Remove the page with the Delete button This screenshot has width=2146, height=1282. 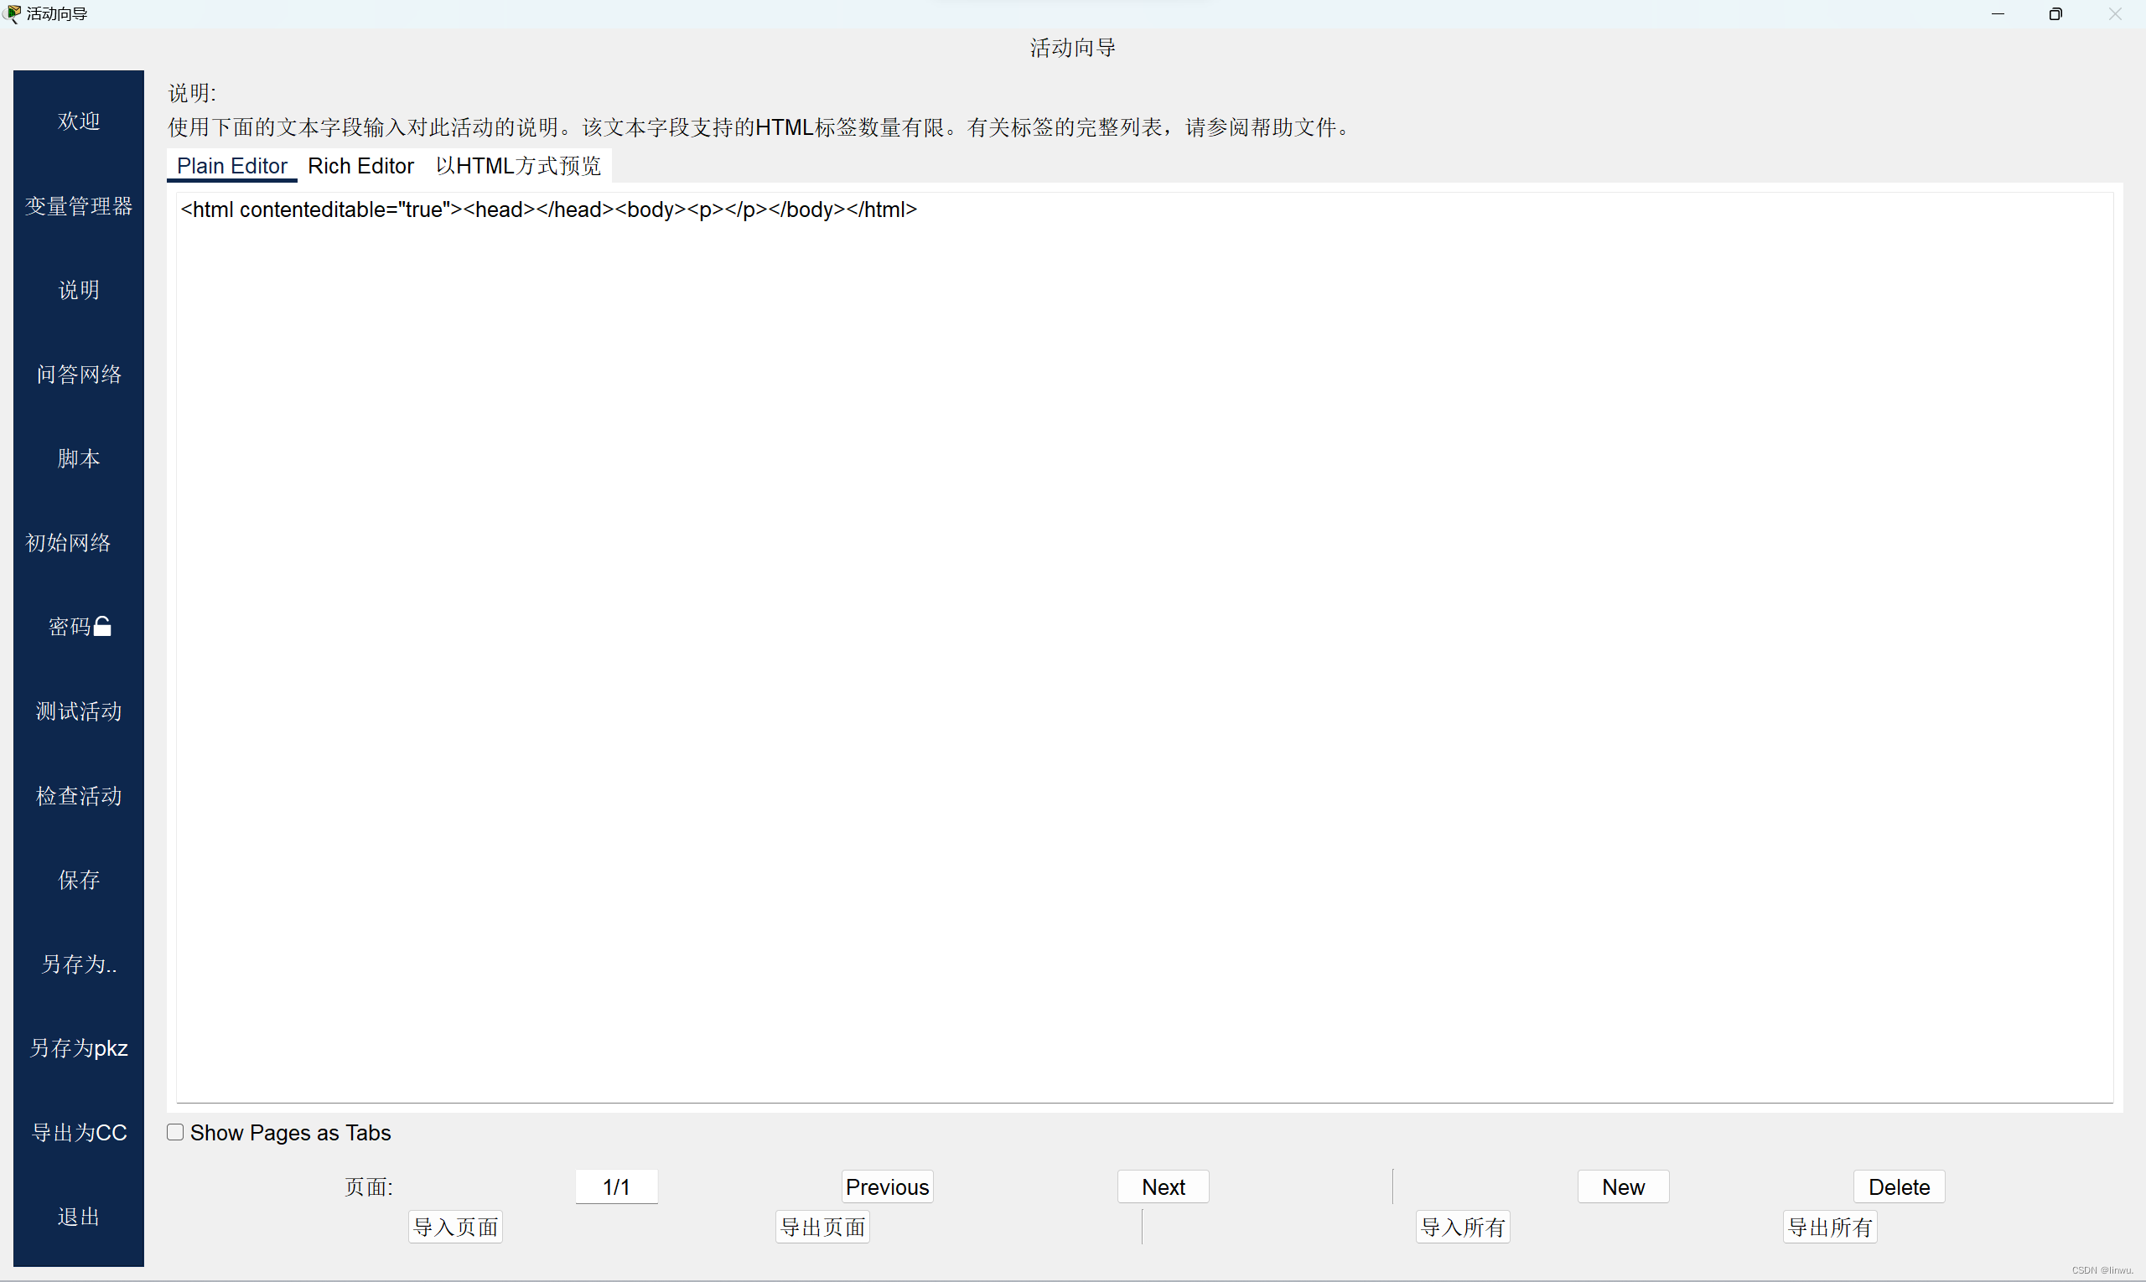(1898, 1186)
